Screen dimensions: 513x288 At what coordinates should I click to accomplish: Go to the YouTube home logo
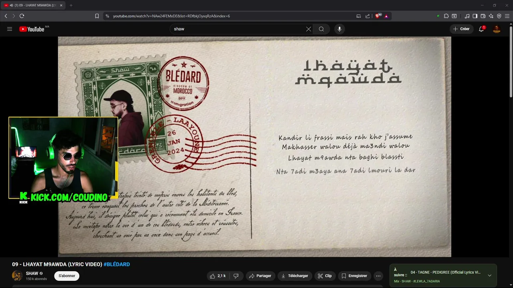click(x=32, y=29)
